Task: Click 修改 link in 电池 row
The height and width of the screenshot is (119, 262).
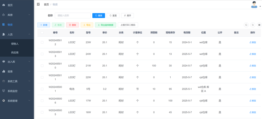Action: [x=253, y=89]
